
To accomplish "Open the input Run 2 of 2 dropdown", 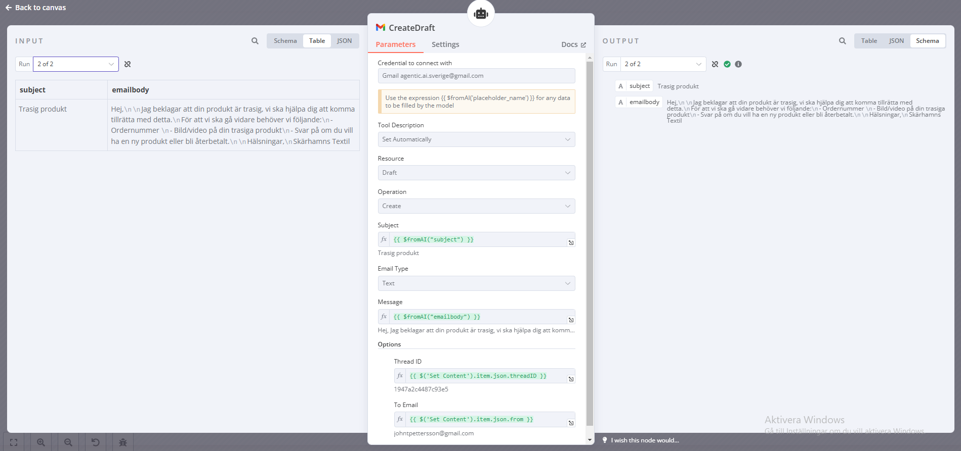I will tap(76, 64).
